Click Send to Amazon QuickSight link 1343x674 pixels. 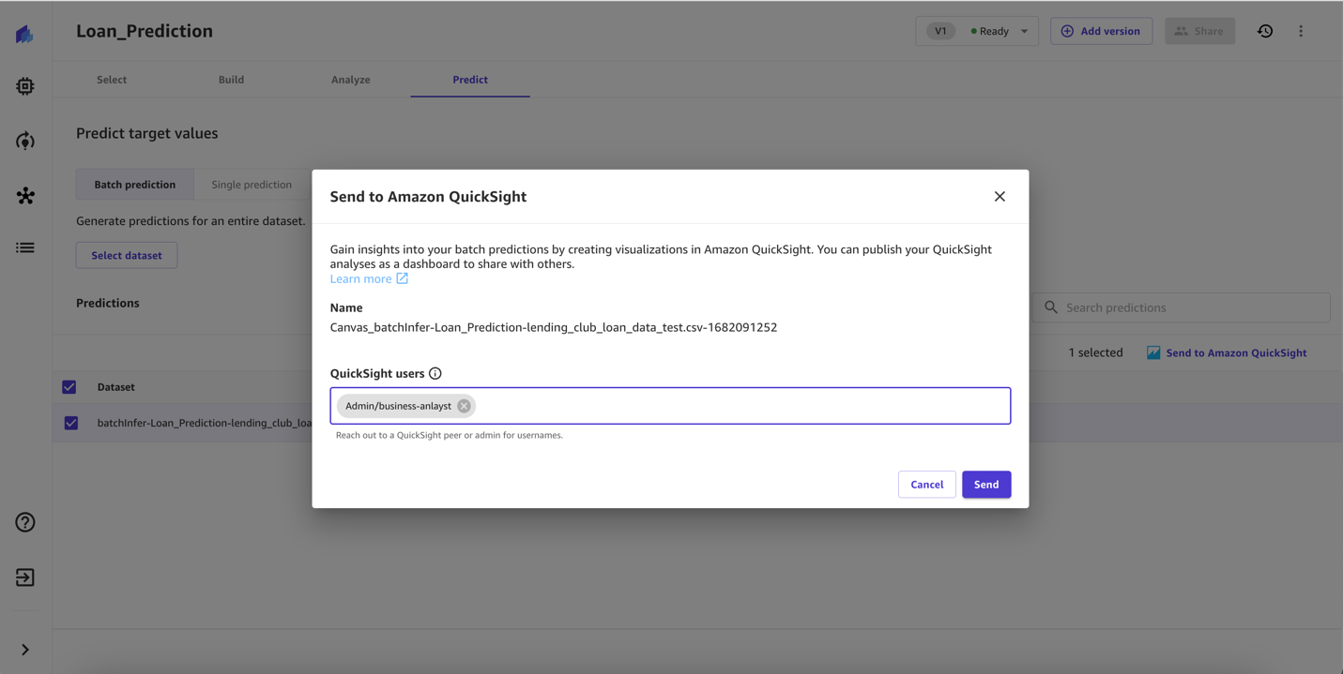pos(1236,352)
